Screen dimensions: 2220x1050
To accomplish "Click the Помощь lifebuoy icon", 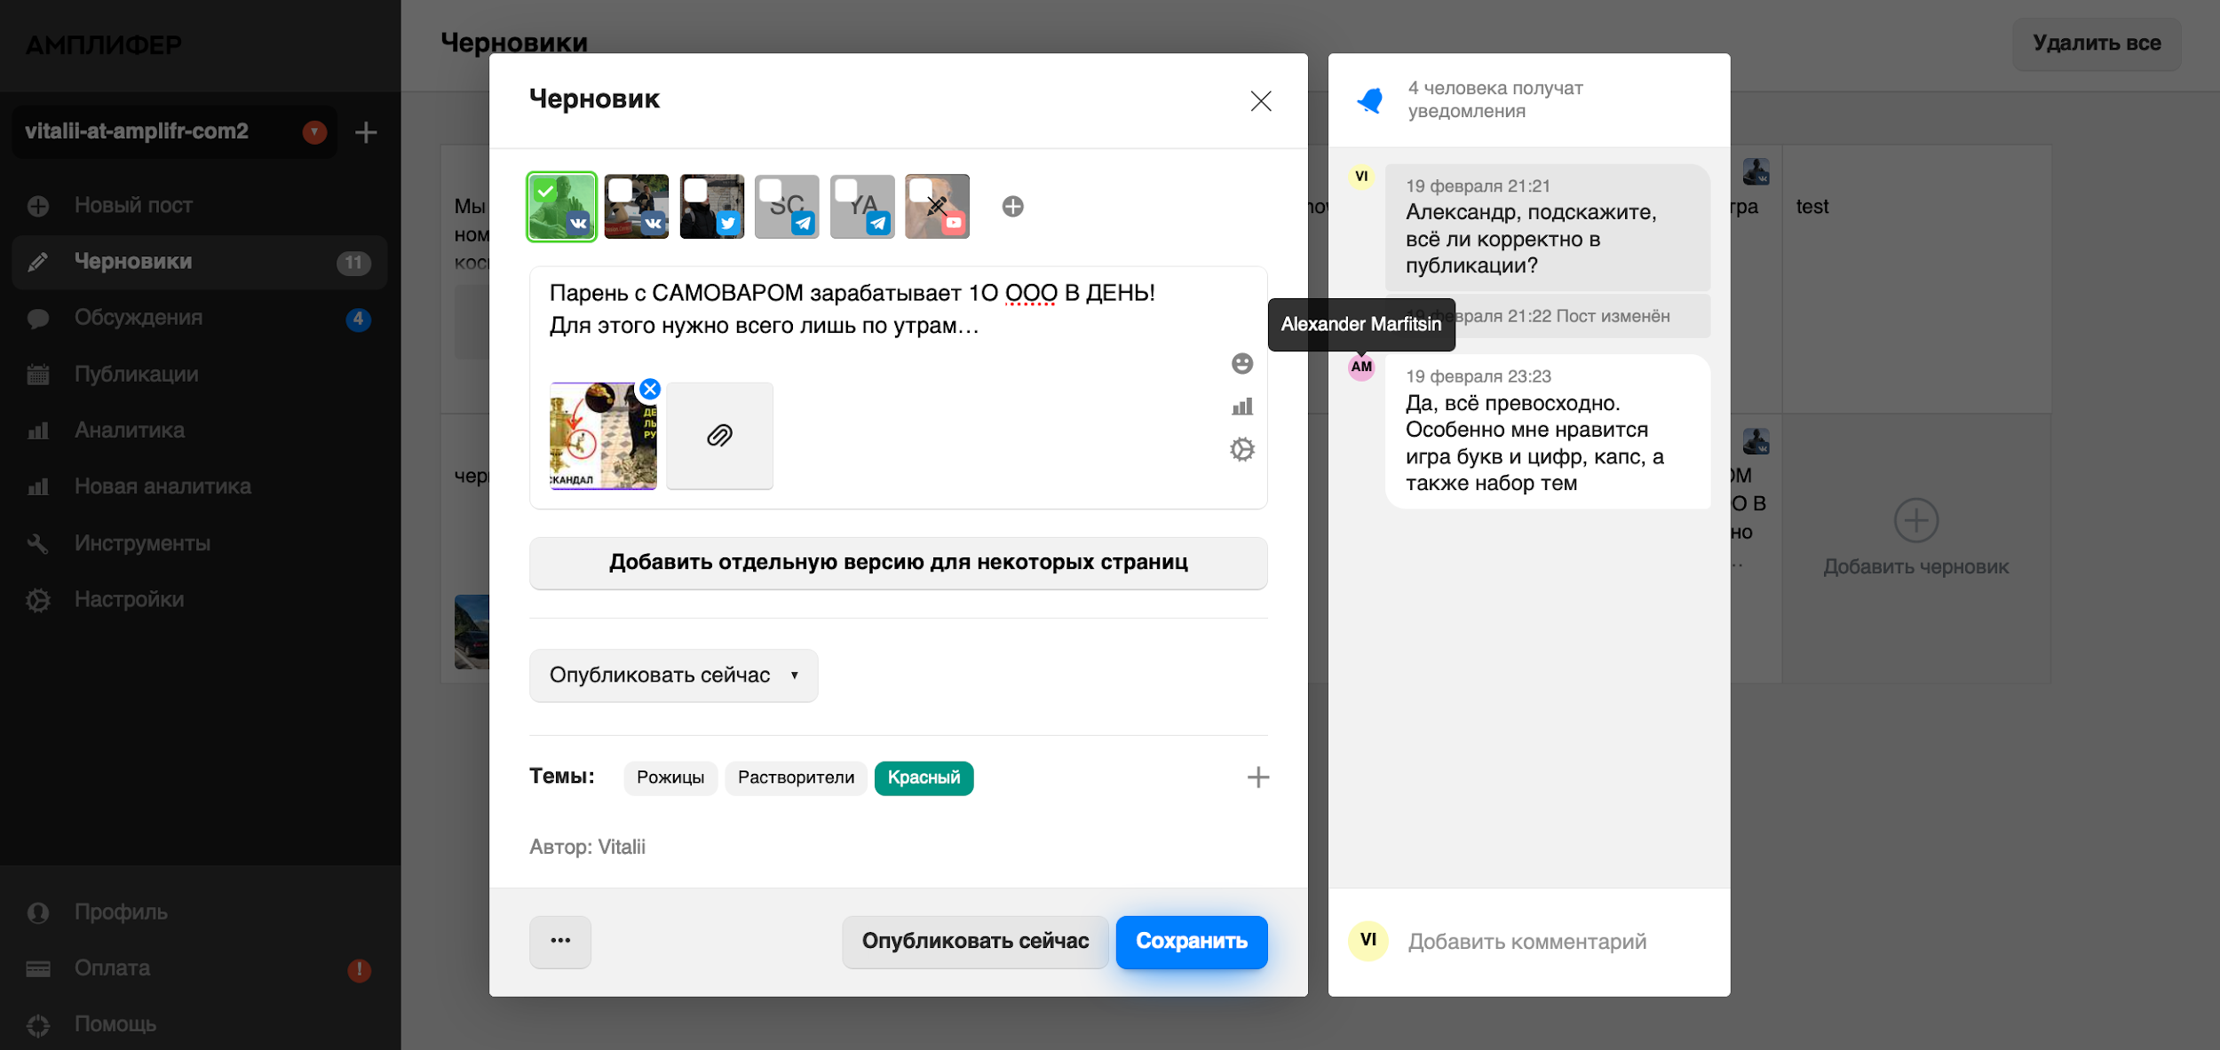I will click(x=38, y=1025).
